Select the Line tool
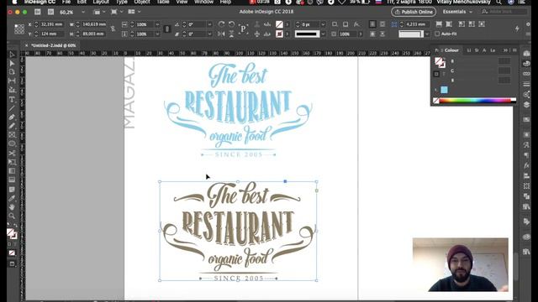 (x=12, y=108)
